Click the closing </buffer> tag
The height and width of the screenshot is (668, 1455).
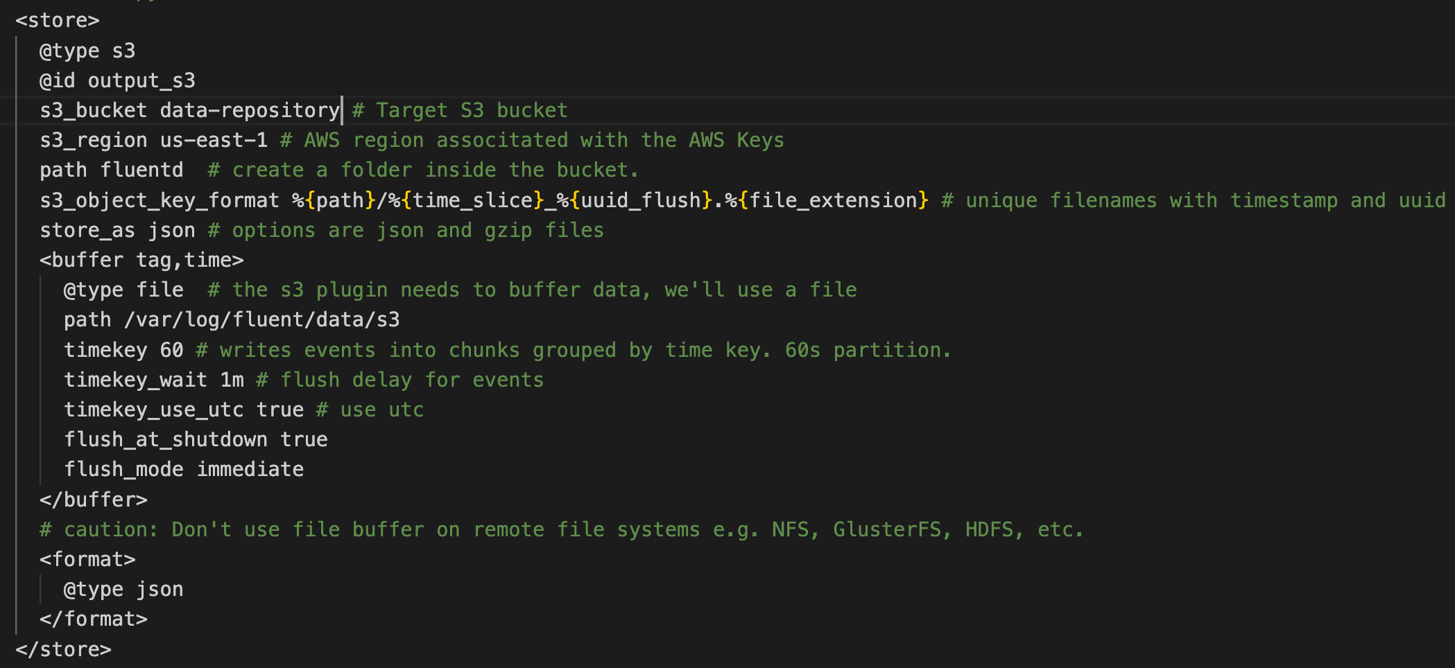click(94, 500)
